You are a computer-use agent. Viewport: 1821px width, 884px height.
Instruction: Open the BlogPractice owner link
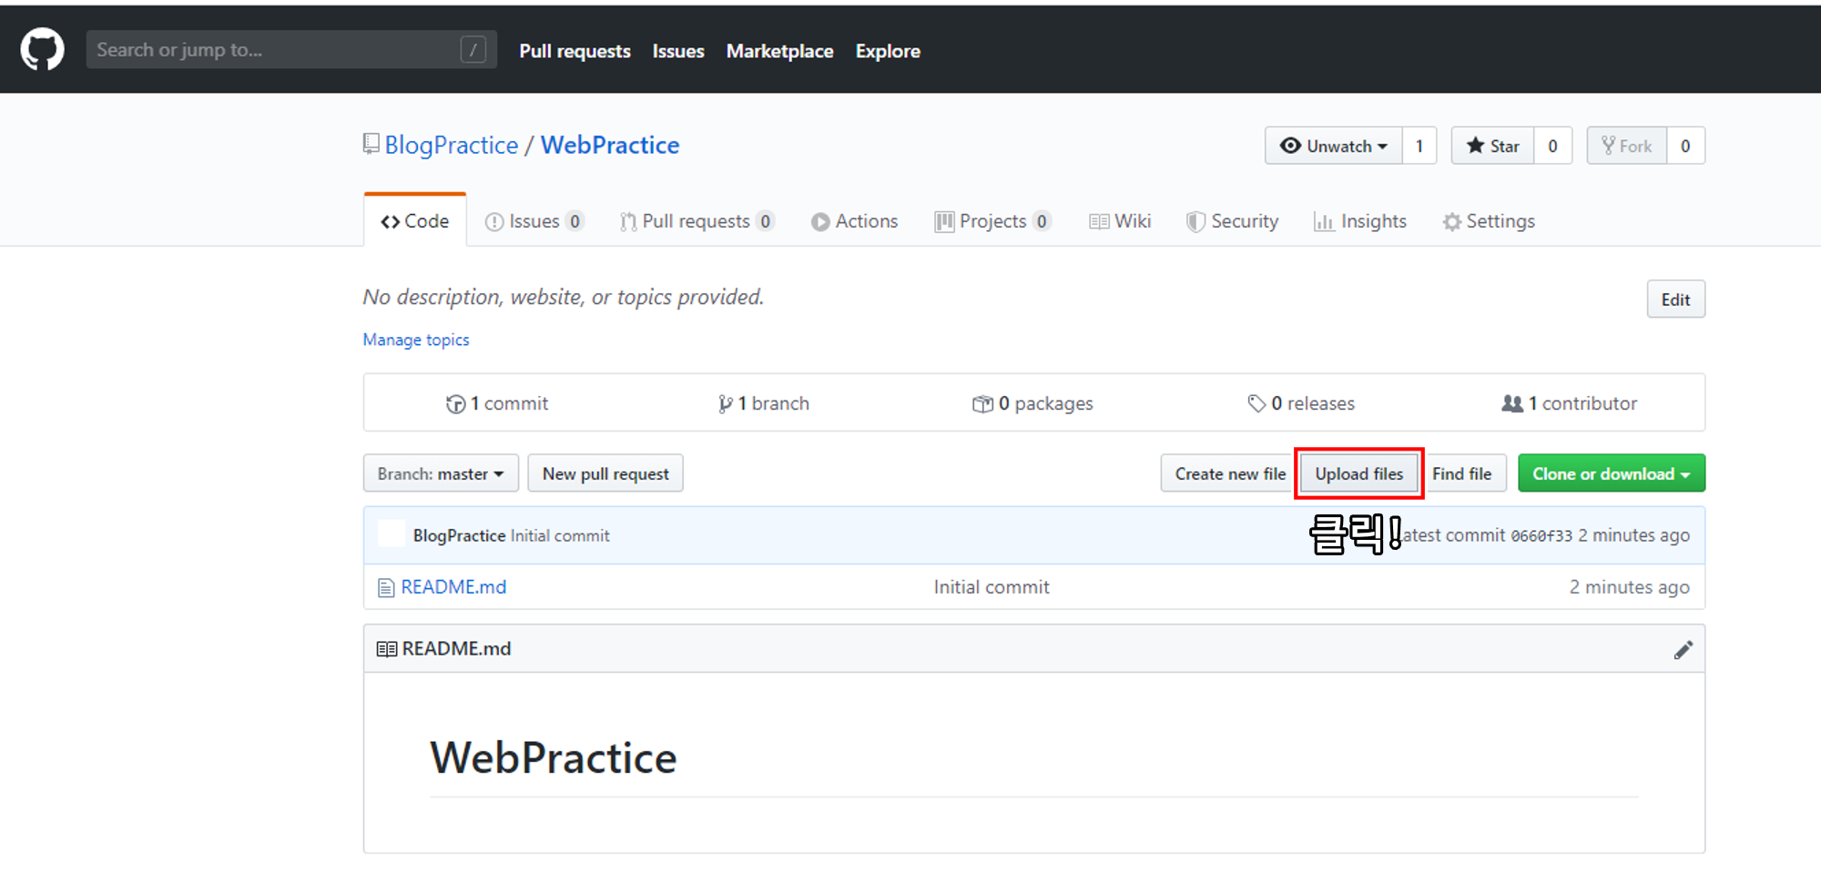[451, 145]
